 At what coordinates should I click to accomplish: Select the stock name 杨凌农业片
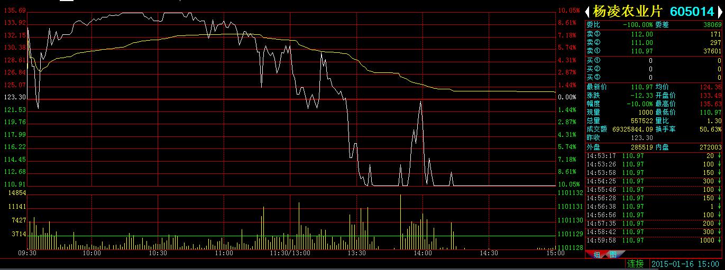[x=627, y=11]
